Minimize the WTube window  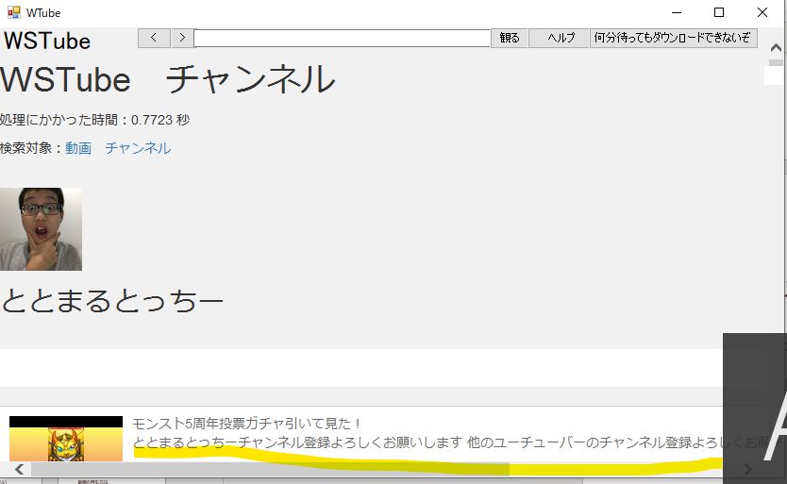pos(676,12)
